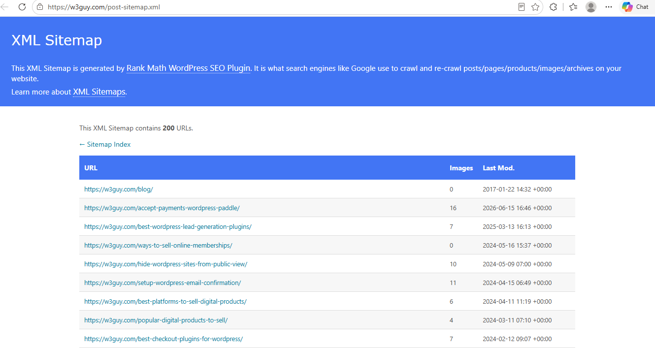
Task: Open the browser settings ellipsis menu
Action: tap(609, 7)
